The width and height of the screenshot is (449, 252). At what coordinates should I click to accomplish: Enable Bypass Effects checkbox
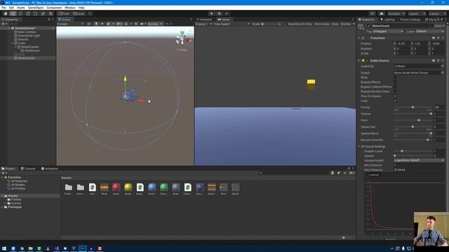tap(395, 82)
